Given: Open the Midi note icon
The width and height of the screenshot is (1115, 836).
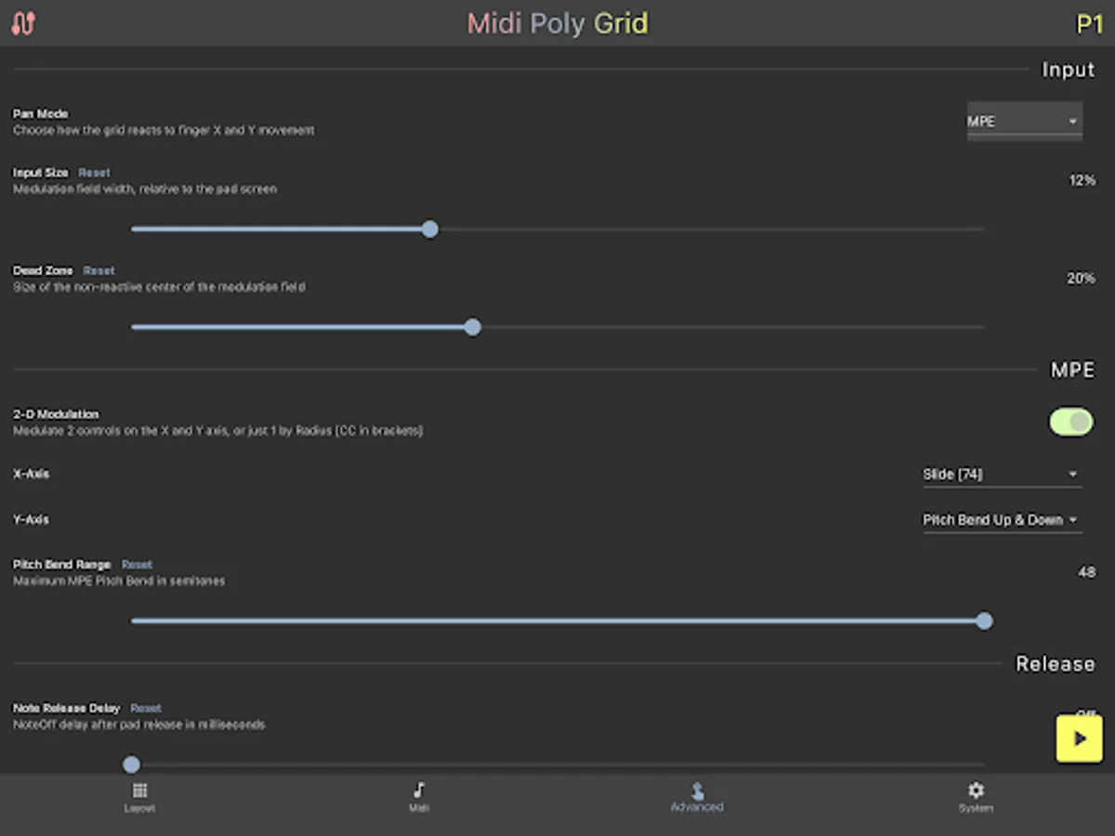Looking at the screenshot, I should coord(418,790).
